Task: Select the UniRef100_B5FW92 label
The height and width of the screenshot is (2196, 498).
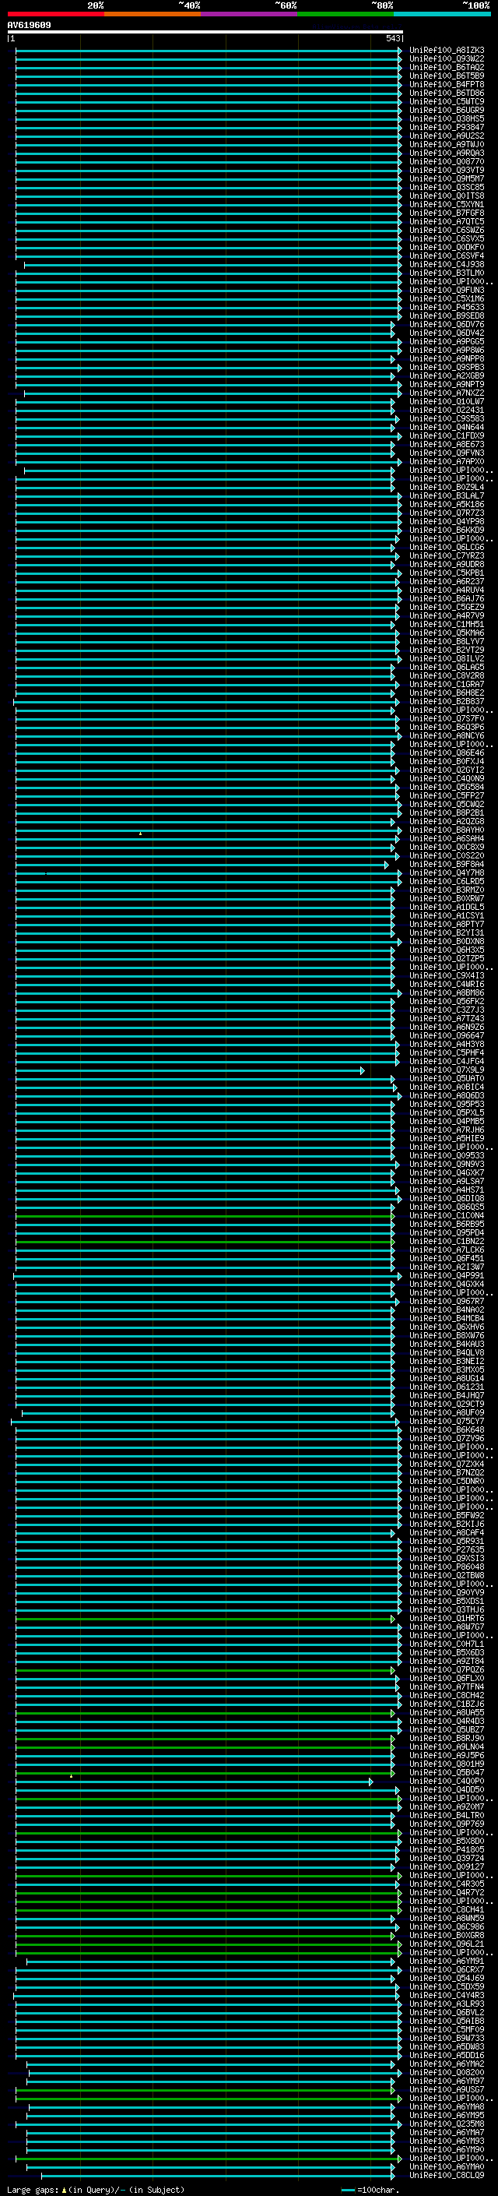Action: pos(447,1516)
